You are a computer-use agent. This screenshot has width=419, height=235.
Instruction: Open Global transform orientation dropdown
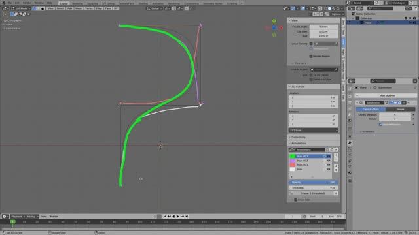coord(155,8)
